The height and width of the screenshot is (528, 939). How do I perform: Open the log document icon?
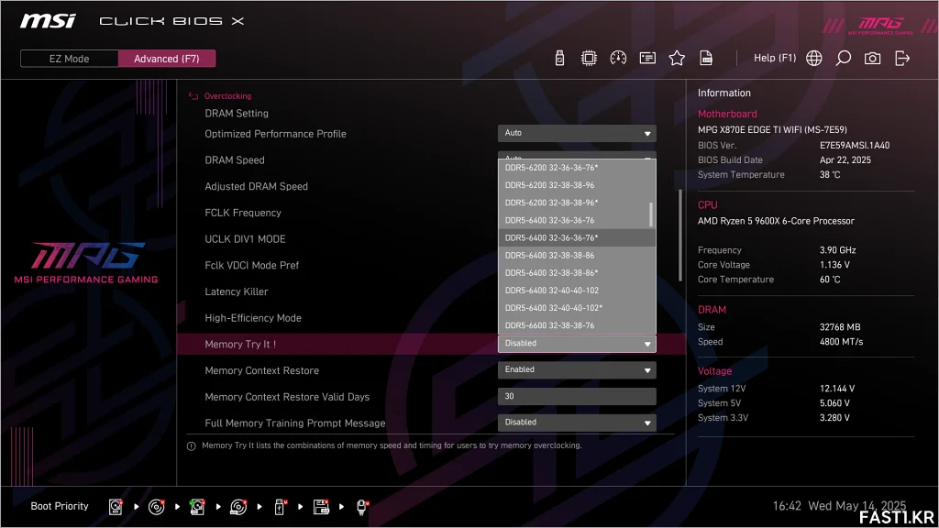click(x=706, y=58)
